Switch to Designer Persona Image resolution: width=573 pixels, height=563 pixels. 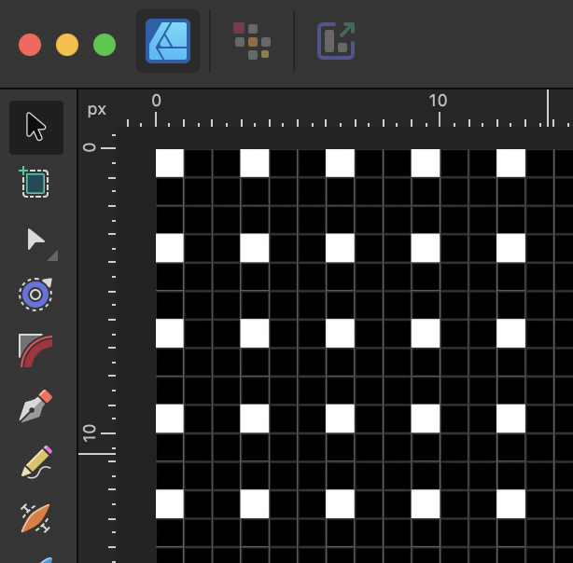click(168, 41)
